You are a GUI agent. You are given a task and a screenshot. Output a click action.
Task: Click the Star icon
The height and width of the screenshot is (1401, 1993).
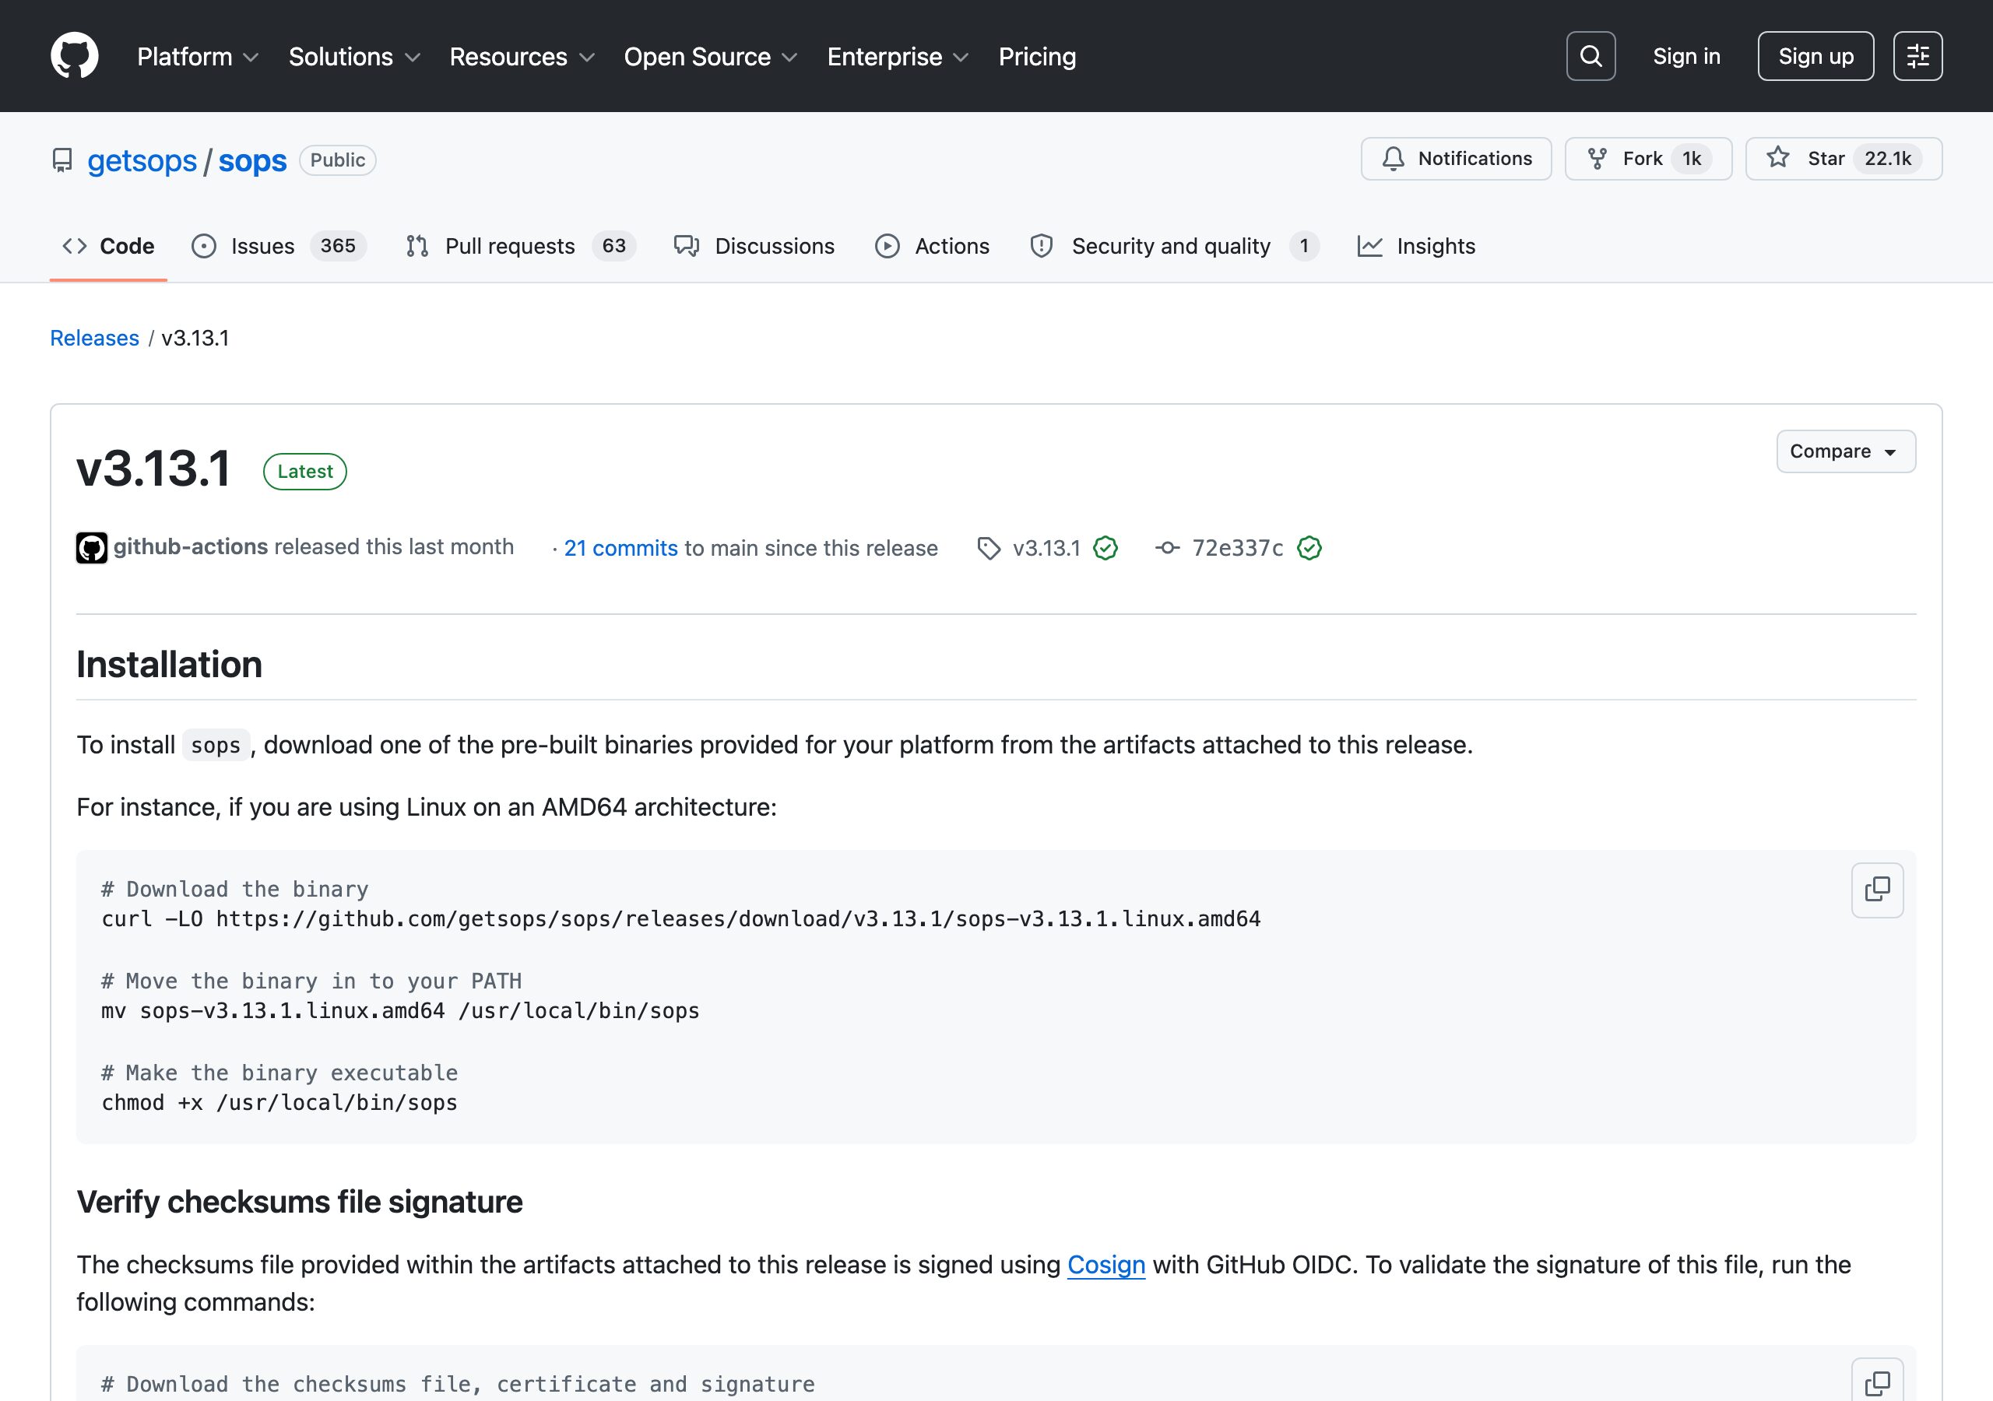(1777, 158)
